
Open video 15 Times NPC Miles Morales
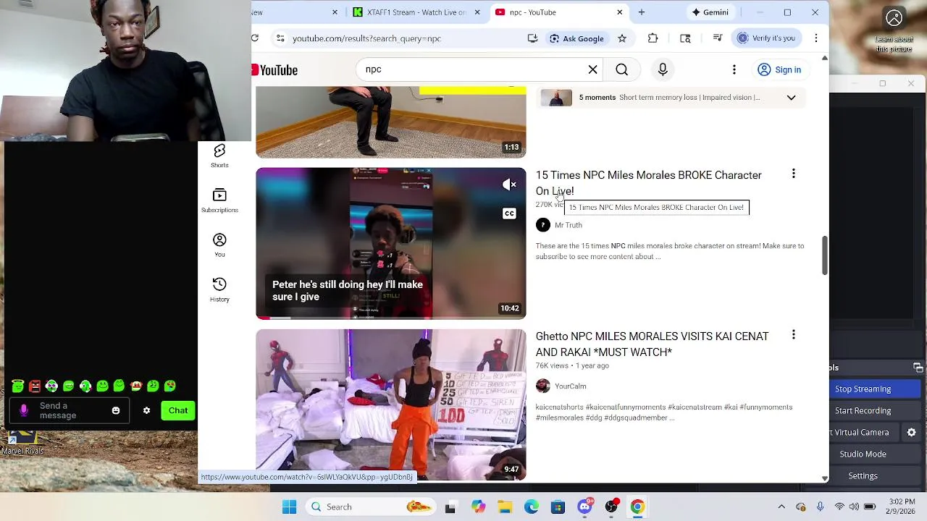point(648,183)
